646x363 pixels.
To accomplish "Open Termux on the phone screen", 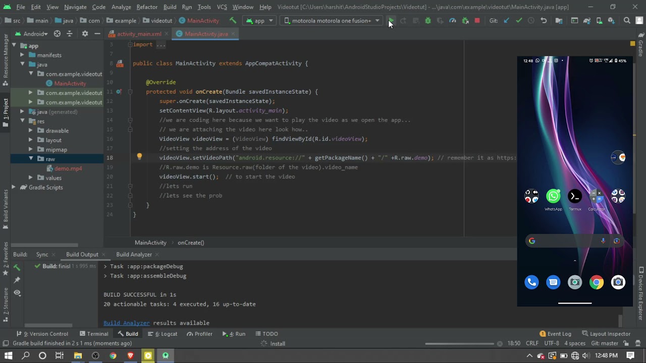I will click(x=575, y=197).
